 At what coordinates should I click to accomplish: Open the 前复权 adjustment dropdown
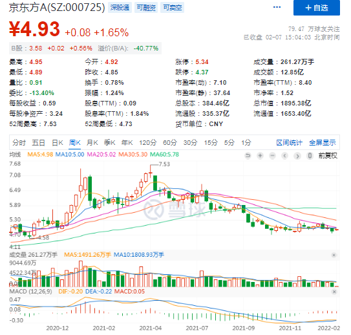pyautogui.click(x=328, y=155)
